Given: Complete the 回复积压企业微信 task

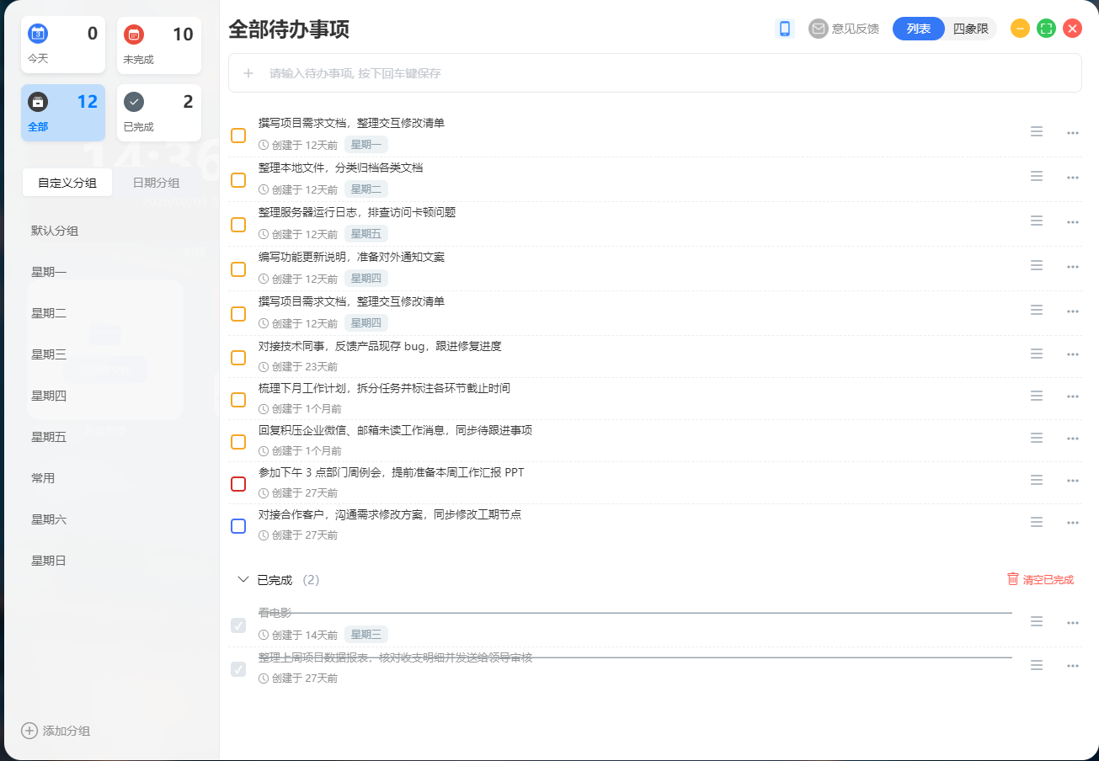Looking at the screenshot, I should click(x=238, y=442).
